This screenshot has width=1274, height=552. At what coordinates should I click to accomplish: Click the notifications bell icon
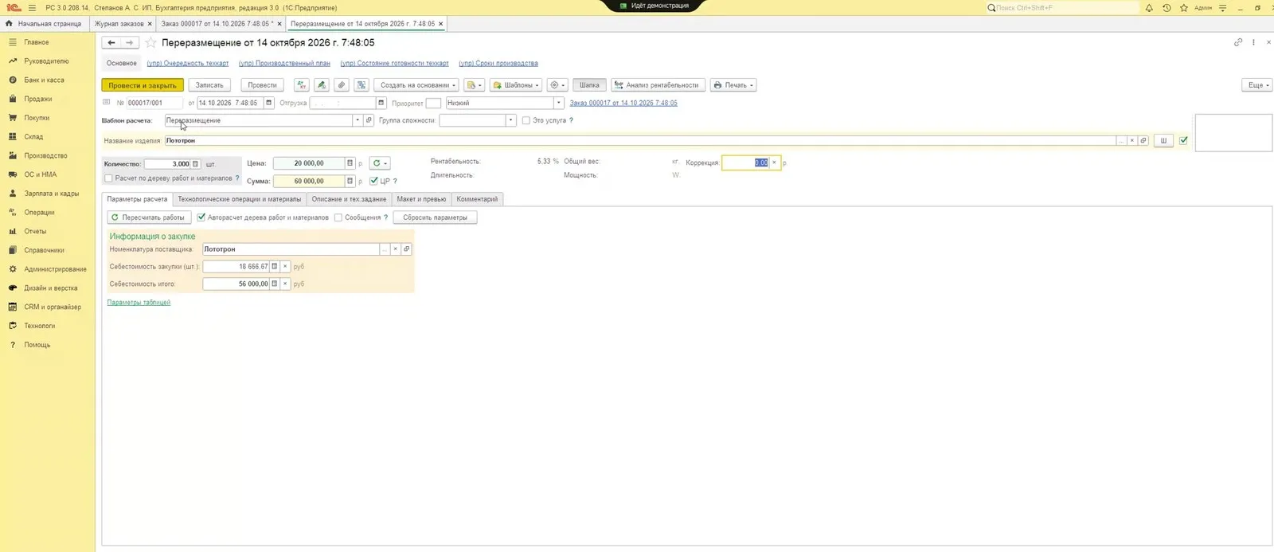[x=1149, y=8]
